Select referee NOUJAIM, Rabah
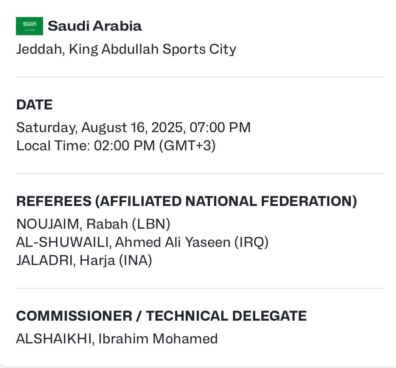Viewport: 396px width, 368px height. click(72, 224)
